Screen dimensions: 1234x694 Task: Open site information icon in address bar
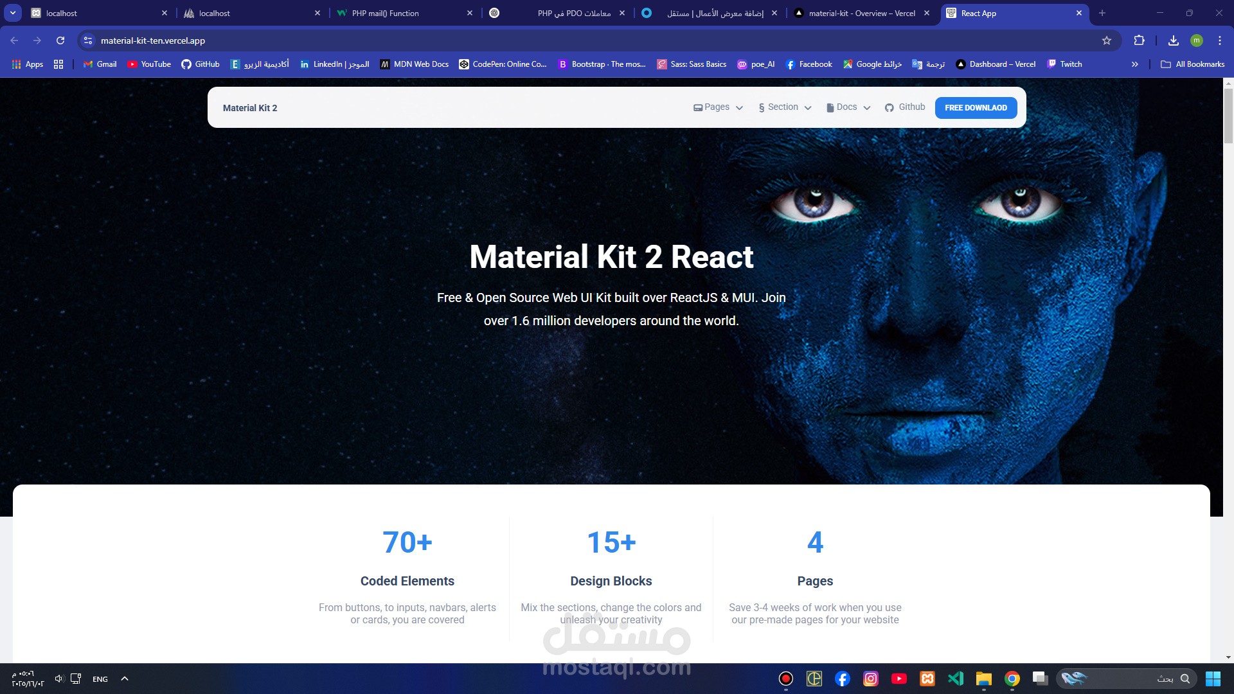point(88,40)
